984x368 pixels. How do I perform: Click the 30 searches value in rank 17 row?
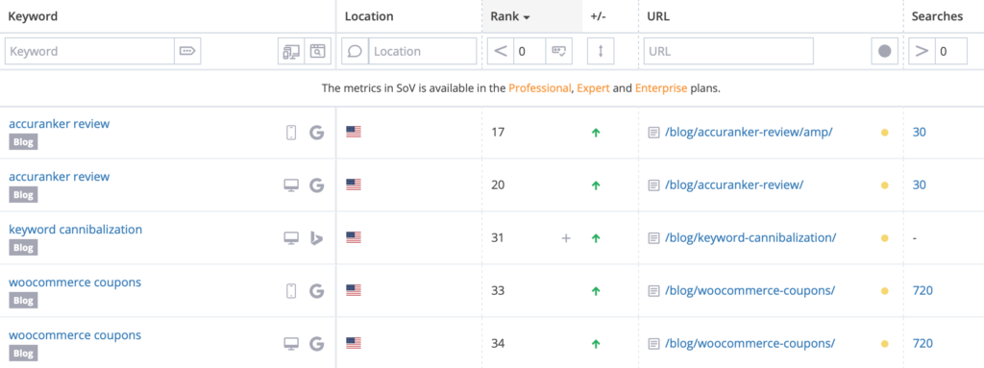[x=920, y=133]
